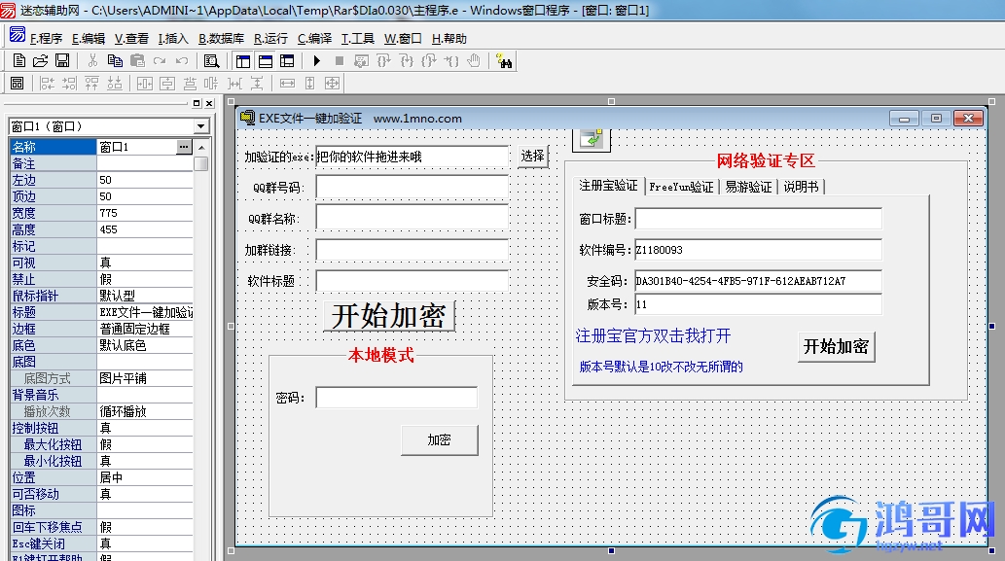The height and width of the screenshot is (561, 1005).
Task: Select the 可视 property row
Action: click(102, 263)
